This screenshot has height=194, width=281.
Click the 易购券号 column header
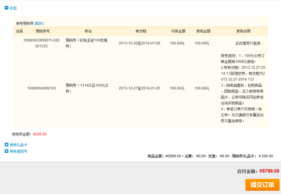(x=43, y=31)
